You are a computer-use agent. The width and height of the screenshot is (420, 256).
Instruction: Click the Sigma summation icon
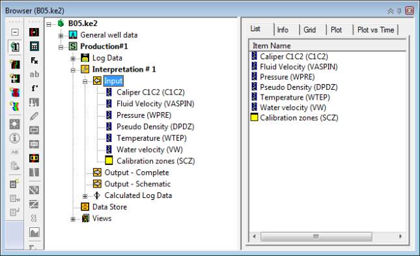pos(33,247)
